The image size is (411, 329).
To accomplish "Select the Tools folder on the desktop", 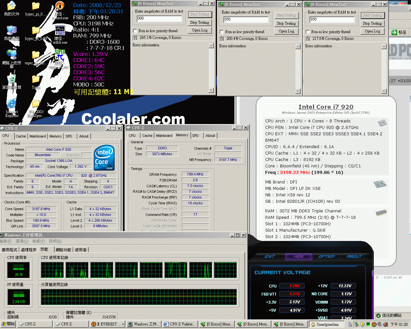I will pyautogui.click(x=36, y=82).
